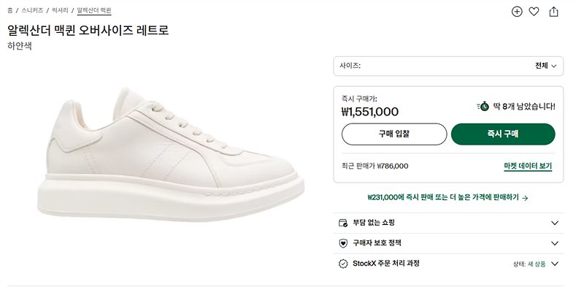Open the 마켓 데이터 보기 link
Image resolution: width=584 pixels, height=287 pixels.
(x=528, y=167)
